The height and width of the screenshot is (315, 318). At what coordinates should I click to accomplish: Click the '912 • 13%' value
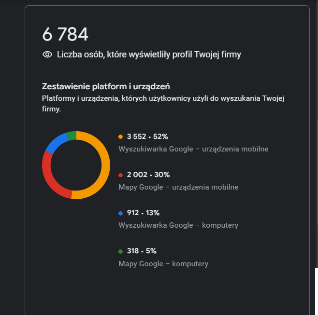pos(143,213)
